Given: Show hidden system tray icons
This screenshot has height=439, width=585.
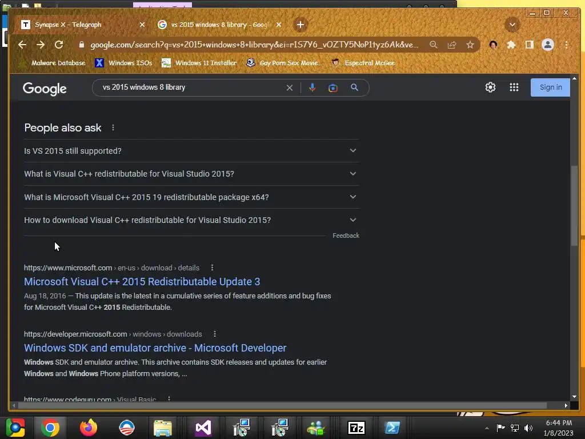Looking at the screenshot, I should pyautogui.click(x=487, y=428).
